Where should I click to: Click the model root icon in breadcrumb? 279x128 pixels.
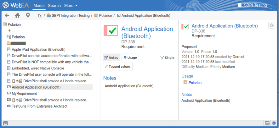40,15
